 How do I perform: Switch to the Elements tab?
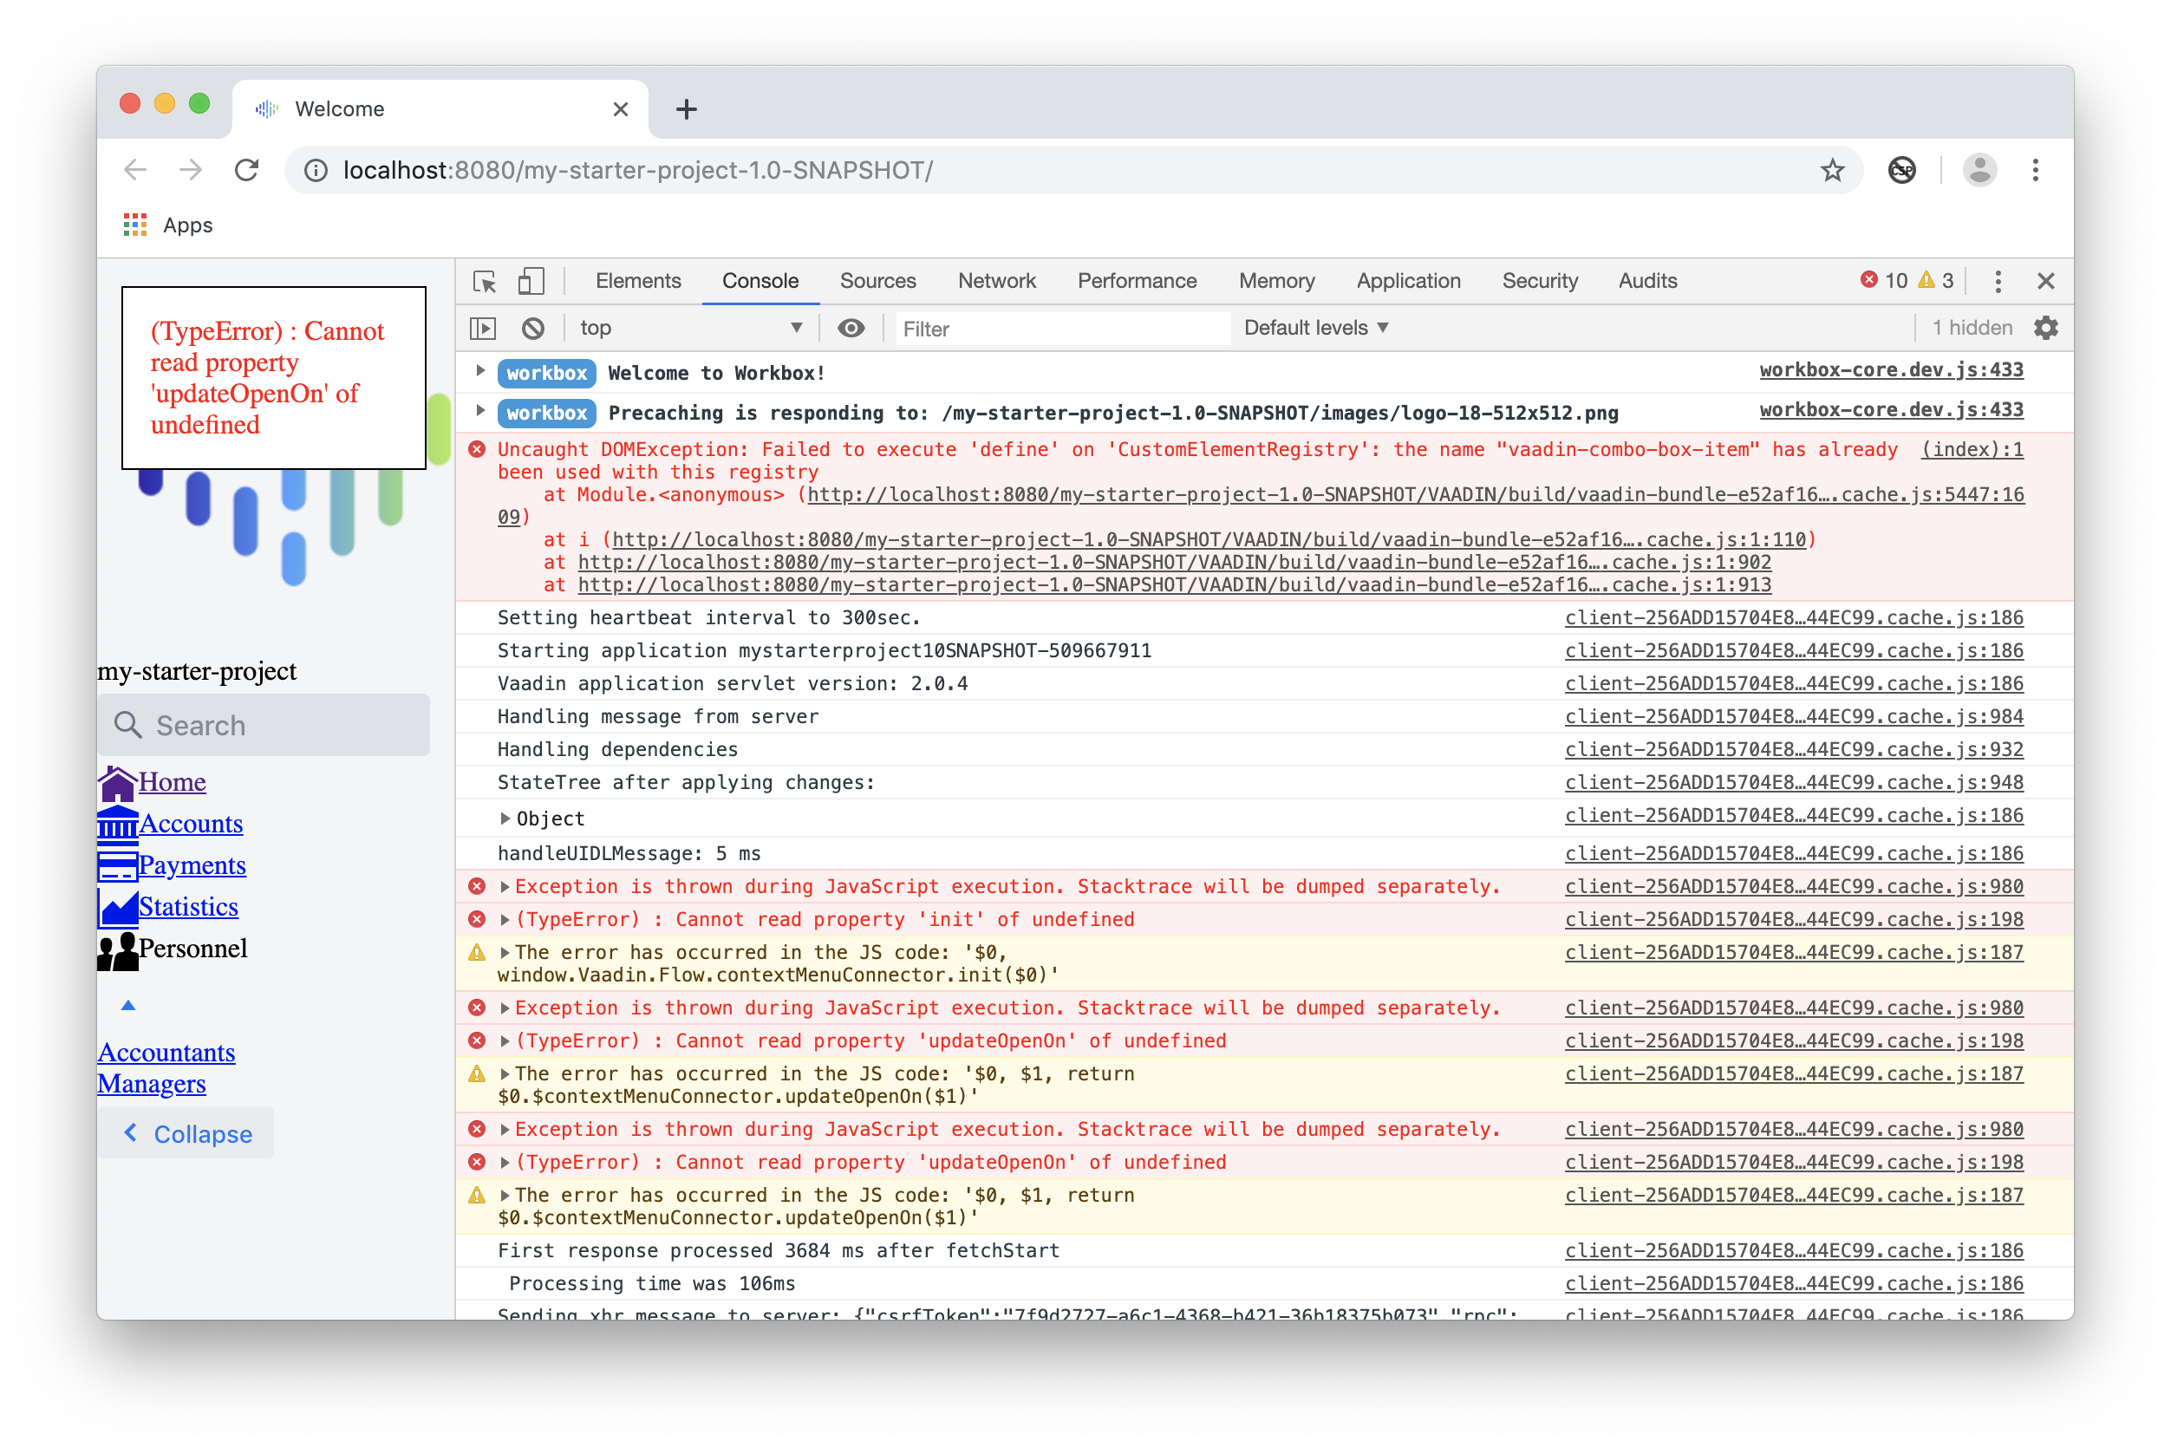[x=637, y=281]
